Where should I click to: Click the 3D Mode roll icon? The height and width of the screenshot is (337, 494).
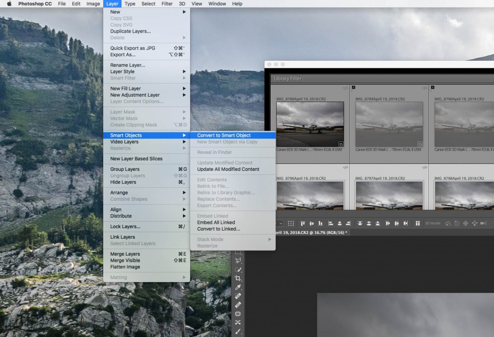point(457,223)
